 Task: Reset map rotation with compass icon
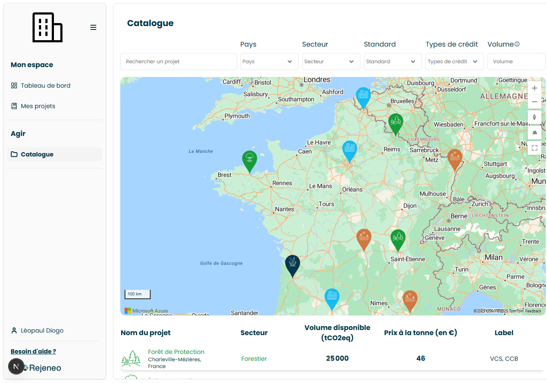pyautogui.click(x=534, y=117)
